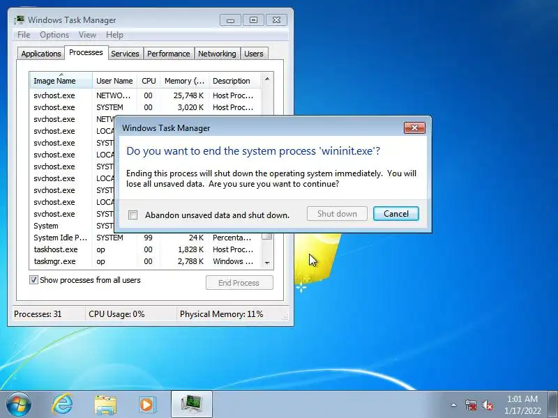Select svchost.exe using 3,020 K memory
The height and width of the screenshot is (418, 558).
point(145,107)
